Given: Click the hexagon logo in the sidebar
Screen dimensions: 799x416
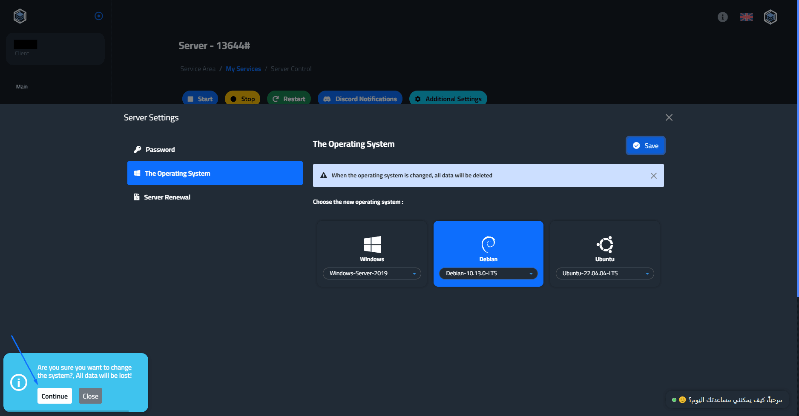Looking at the screenshot, I should click(20, 16).
